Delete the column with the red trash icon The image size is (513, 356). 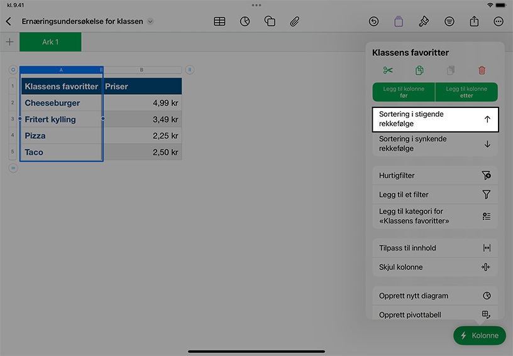[482, 70]
